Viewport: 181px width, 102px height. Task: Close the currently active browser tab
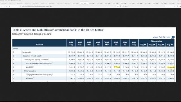click(x=87, y=3)
